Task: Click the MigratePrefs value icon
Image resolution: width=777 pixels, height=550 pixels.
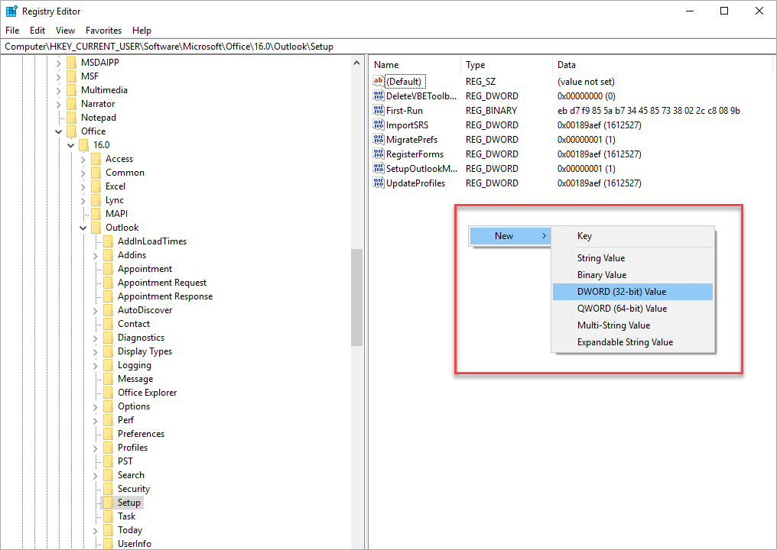Action: [x=379, y=140]
